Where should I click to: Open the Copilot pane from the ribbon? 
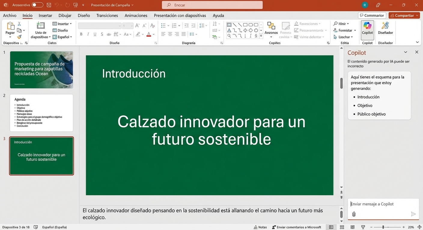pyautogui.click(x=367, y=30)
